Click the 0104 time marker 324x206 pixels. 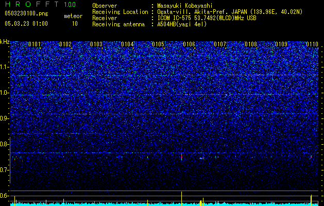point(127,44)
